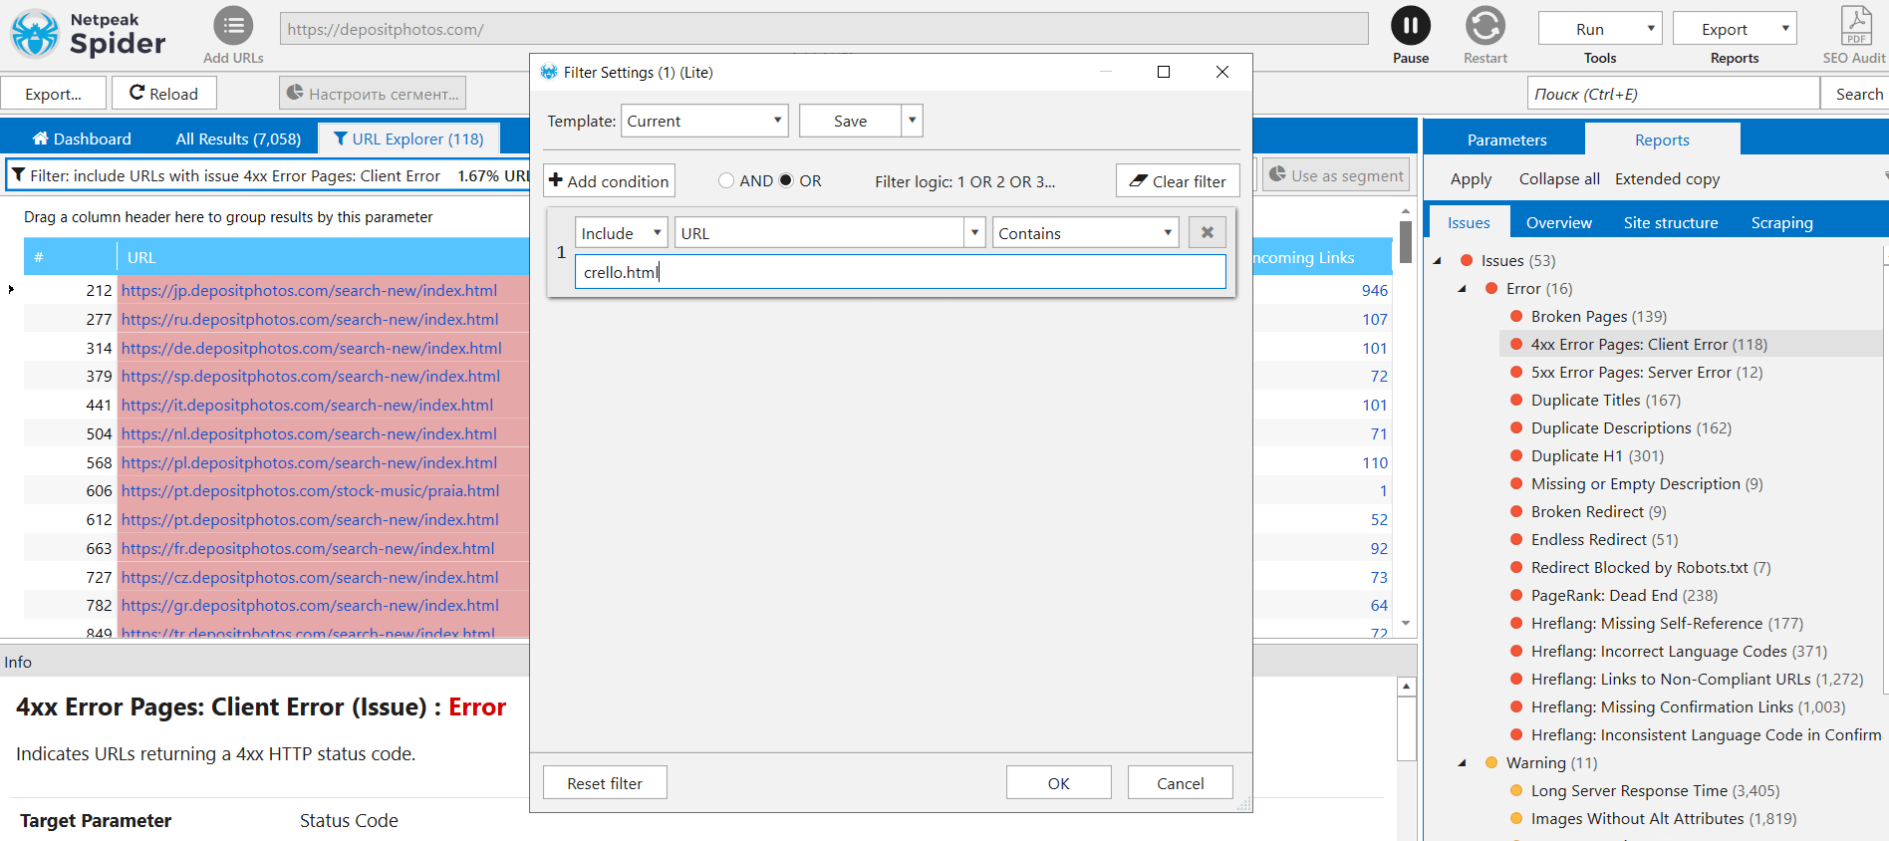Click the depositphotos.com URL address field
The height and width of the screenshot is (841, 1889).
point(824,29)
